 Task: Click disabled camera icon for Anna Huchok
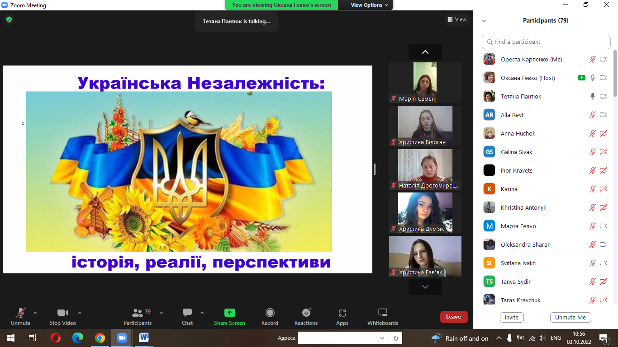click(604, 133)
